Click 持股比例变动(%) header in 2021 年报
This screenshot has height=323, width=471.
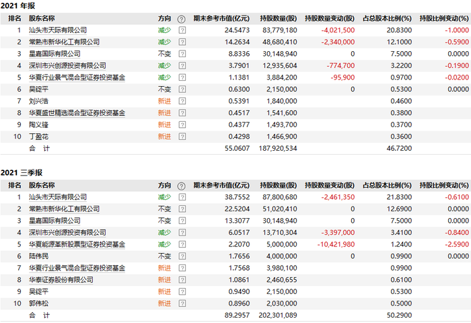[444, 19]
